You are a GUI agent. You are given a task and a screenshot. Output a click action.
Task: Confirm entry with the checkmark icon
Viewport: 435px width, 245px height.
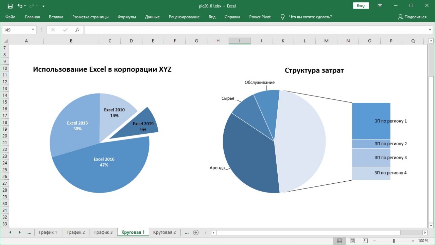pos(65,30)
